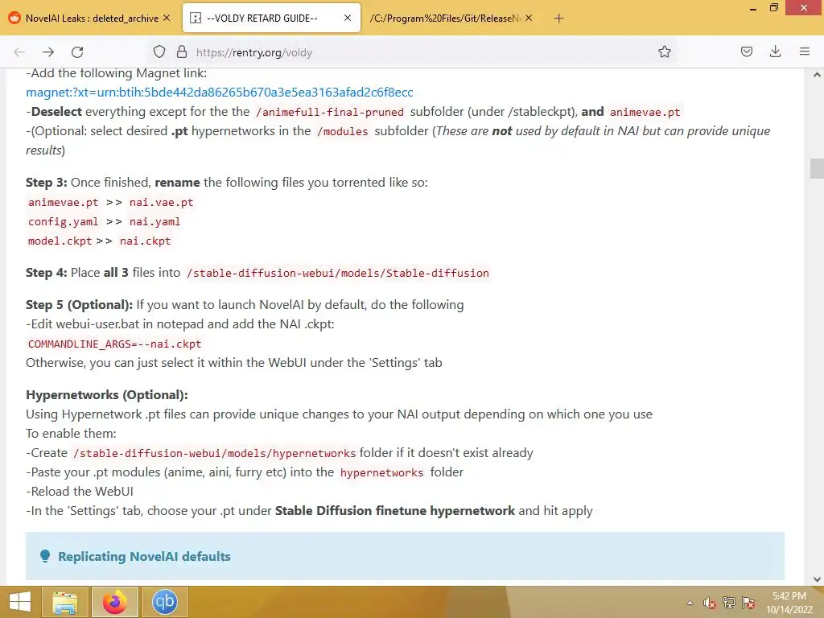
Task: Close the NovelAI Leaks tab
Action: click(167, 18)
